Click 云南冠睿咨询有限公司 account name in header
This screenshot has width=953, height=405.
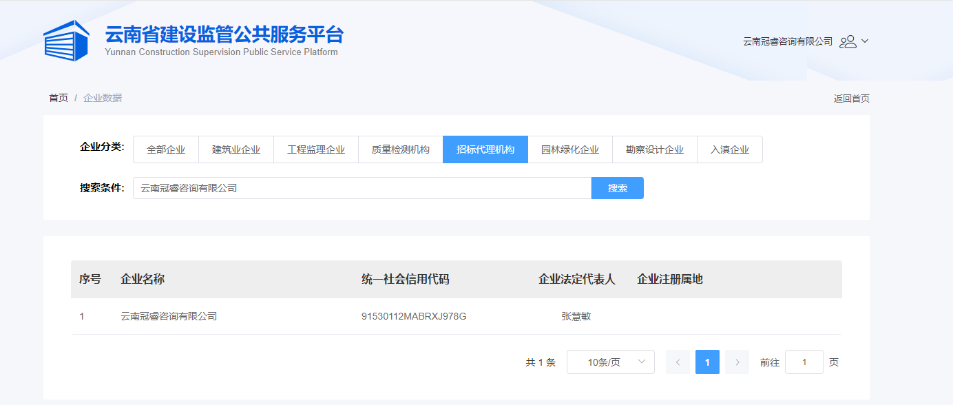[x=788, y=41]
